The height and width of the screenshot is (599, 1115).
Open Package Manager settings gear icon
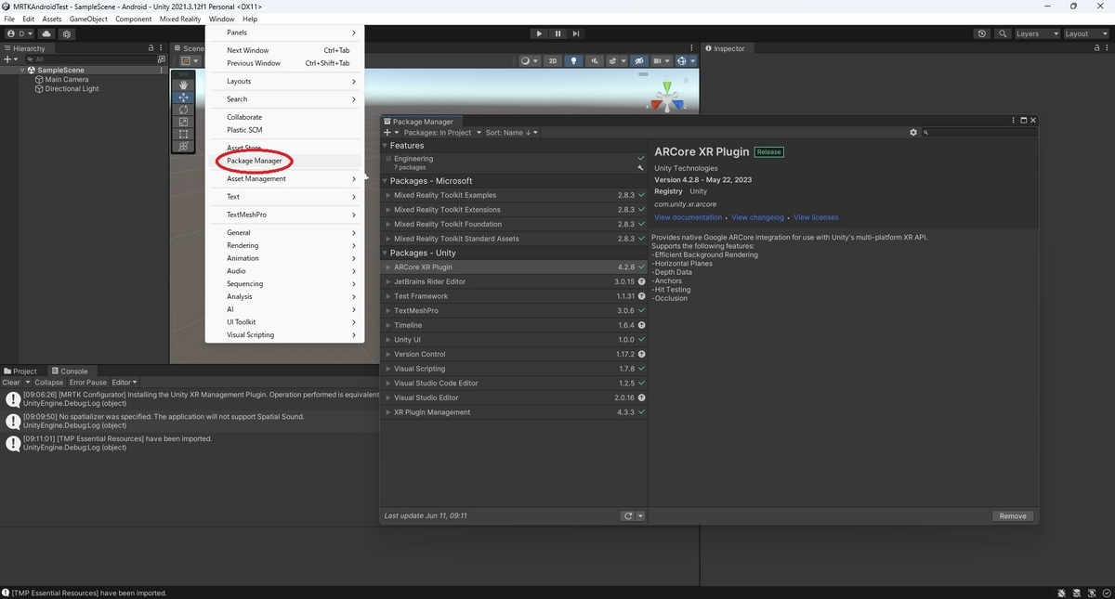tap(913, 132)
